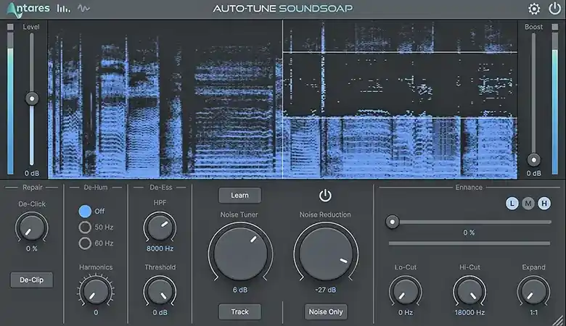Image resolution: width=566 pixels, height=326 pixels.
Task: Click the 18000 Hz Hi-Cut value
Action: (x=469, y=313)
